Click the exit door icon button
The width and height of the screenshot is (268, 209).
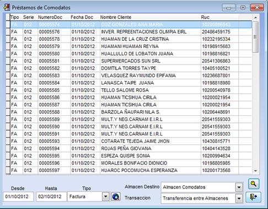coord(253,197)
